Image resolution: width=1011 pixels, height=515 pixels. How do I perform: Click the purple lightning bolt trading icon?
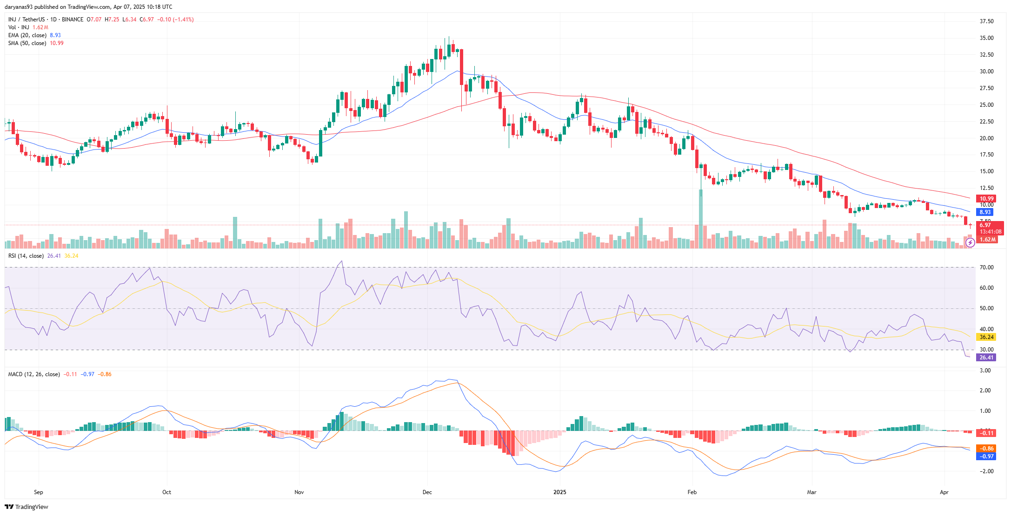pos(970,243)
